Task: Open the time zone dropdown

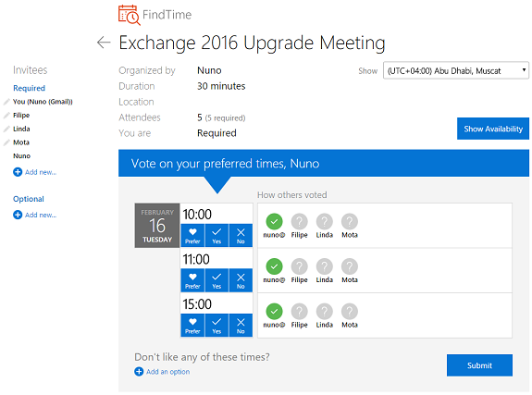Action: click(455, 70)
